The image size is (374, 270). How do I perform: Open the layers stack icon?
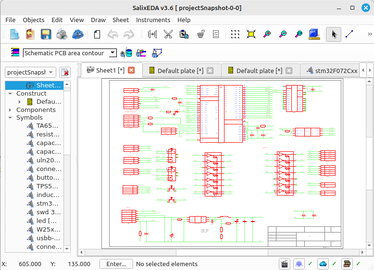point(15,52)
